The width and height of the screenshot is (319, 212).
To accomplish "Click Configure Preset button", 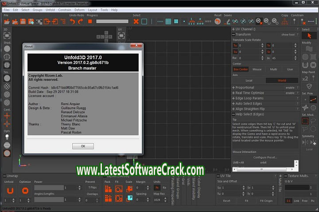I will click(x=265, y=157).
